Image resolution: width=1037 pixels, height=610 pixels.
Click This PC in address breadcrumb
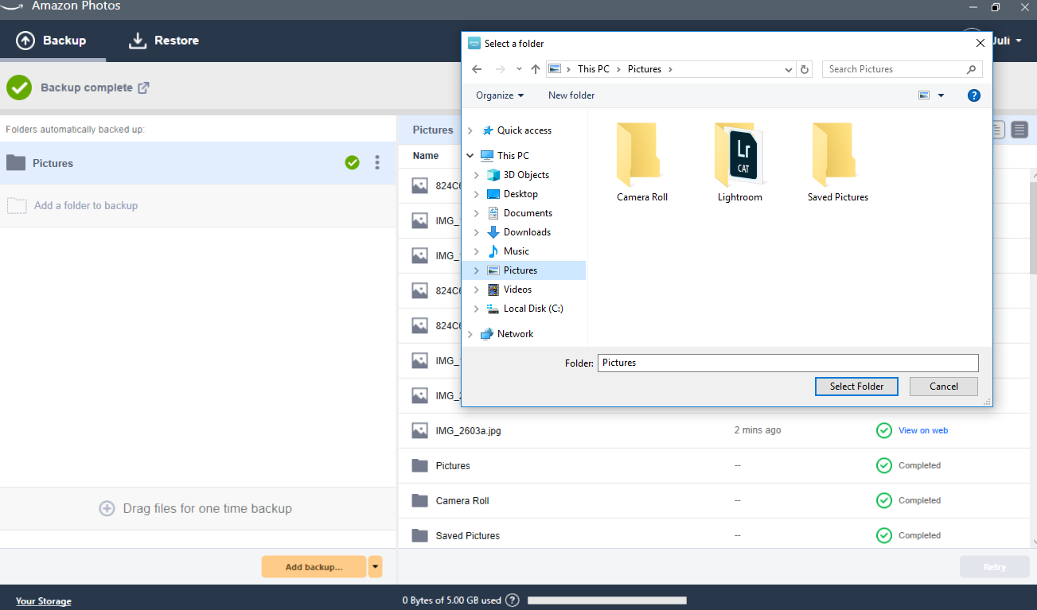594,69
